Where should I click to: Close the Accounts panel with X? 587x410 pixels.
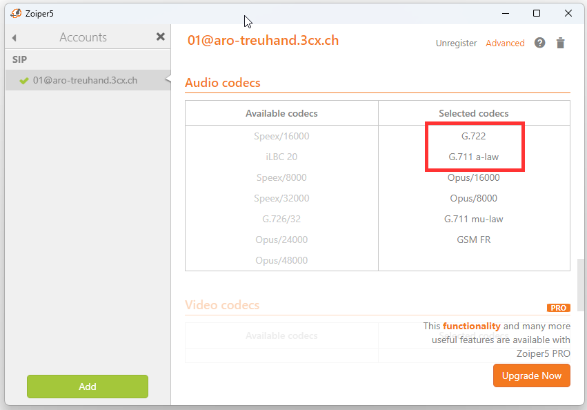click(x=160, y=37)
